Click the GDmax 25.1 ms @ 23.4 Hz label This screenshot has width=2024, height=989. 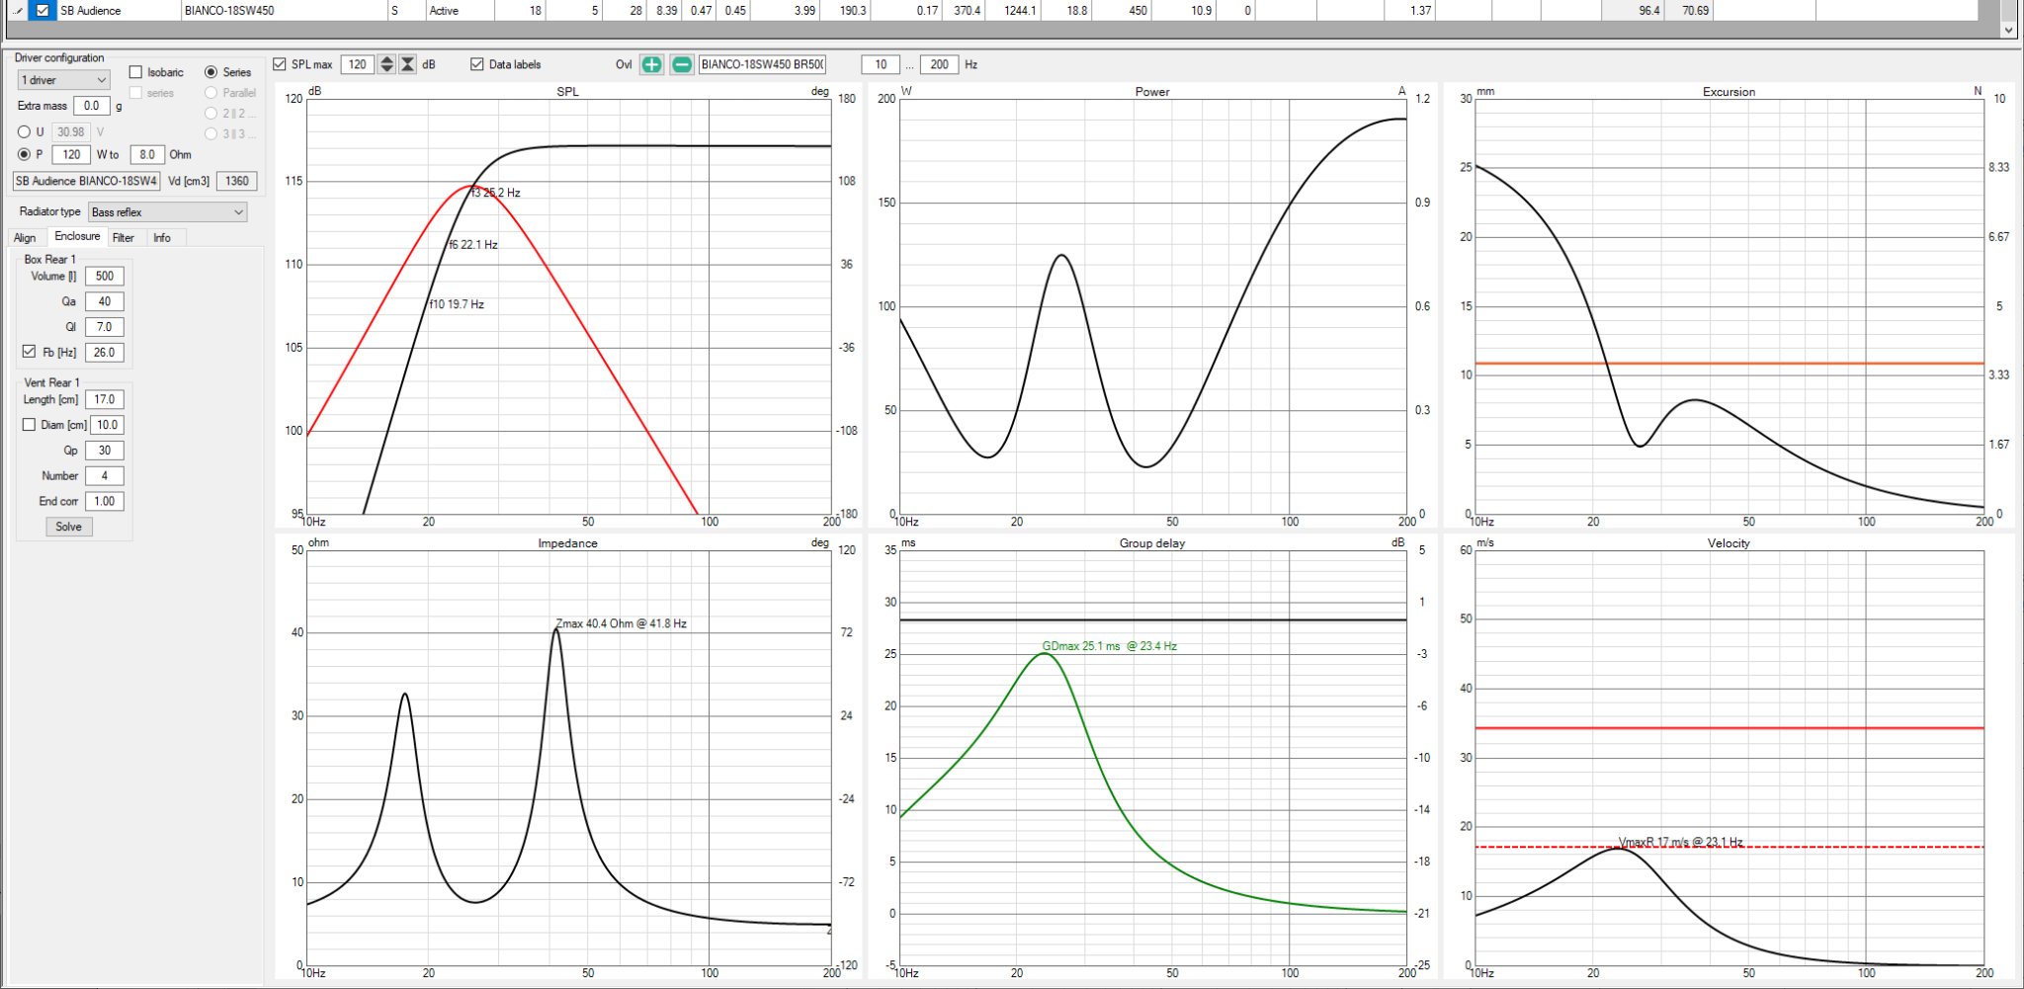coord(1110,646)
